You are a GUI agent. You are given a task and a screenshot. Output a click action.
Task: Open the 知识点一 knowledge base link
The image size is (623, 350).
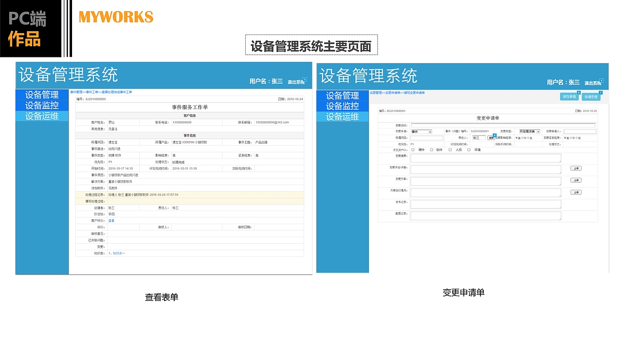(x=118, y=253)
